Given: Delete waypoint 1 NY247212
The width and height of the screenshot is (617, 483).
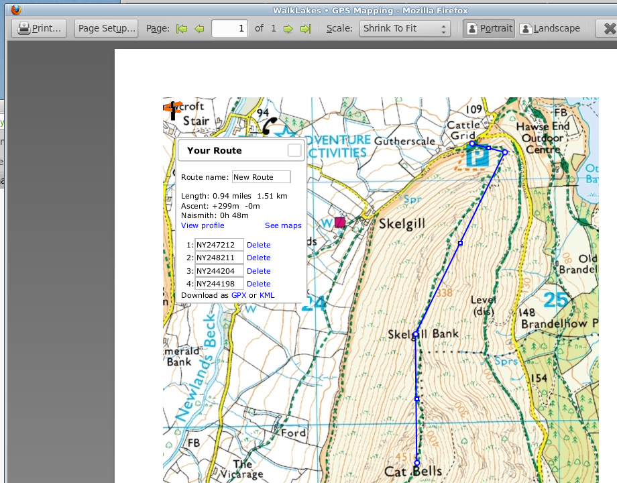Looking at the screenshot, I should (x=258, y=245).
